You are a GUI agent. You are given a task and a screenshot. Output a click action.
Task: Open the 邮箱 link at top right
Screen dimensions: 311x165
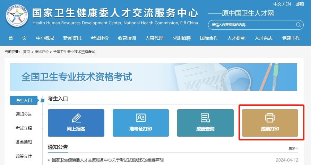point(300,4)
